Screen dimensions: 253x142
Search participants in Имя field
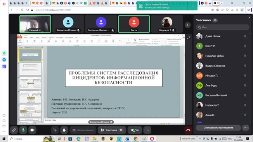tap(222, 27)
